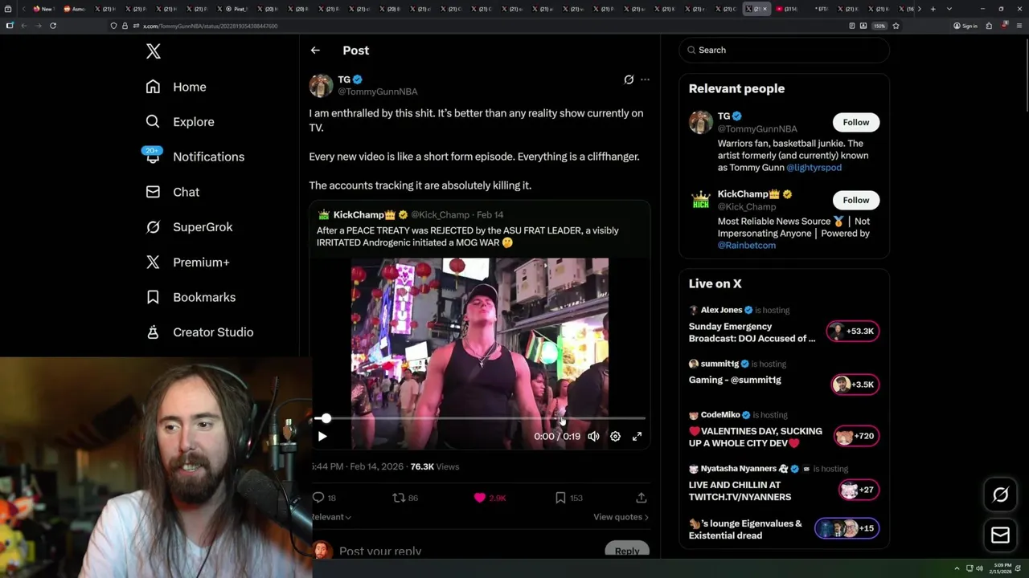1029x578 pixels.
Task: Open new browser tab plus
Action: [x=933, y=9]
